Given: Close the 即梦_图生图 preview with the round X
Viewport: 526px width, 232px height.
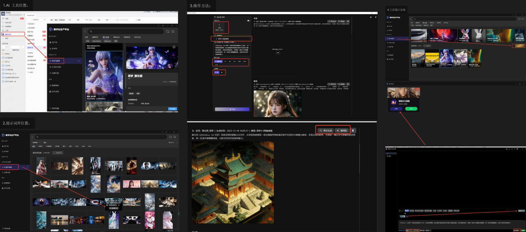Looking at the screenshot, I should coord(174,47).
